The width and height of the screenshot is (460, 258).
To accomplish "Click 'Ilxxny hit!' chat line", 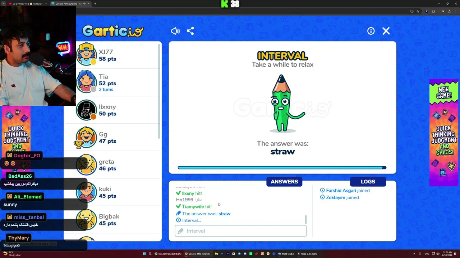I will 189,193.
